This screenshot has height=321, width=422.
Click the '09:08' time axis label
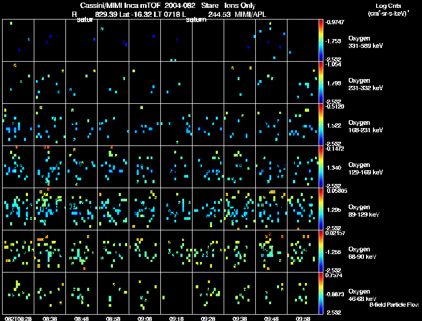(x=145, y=318)
